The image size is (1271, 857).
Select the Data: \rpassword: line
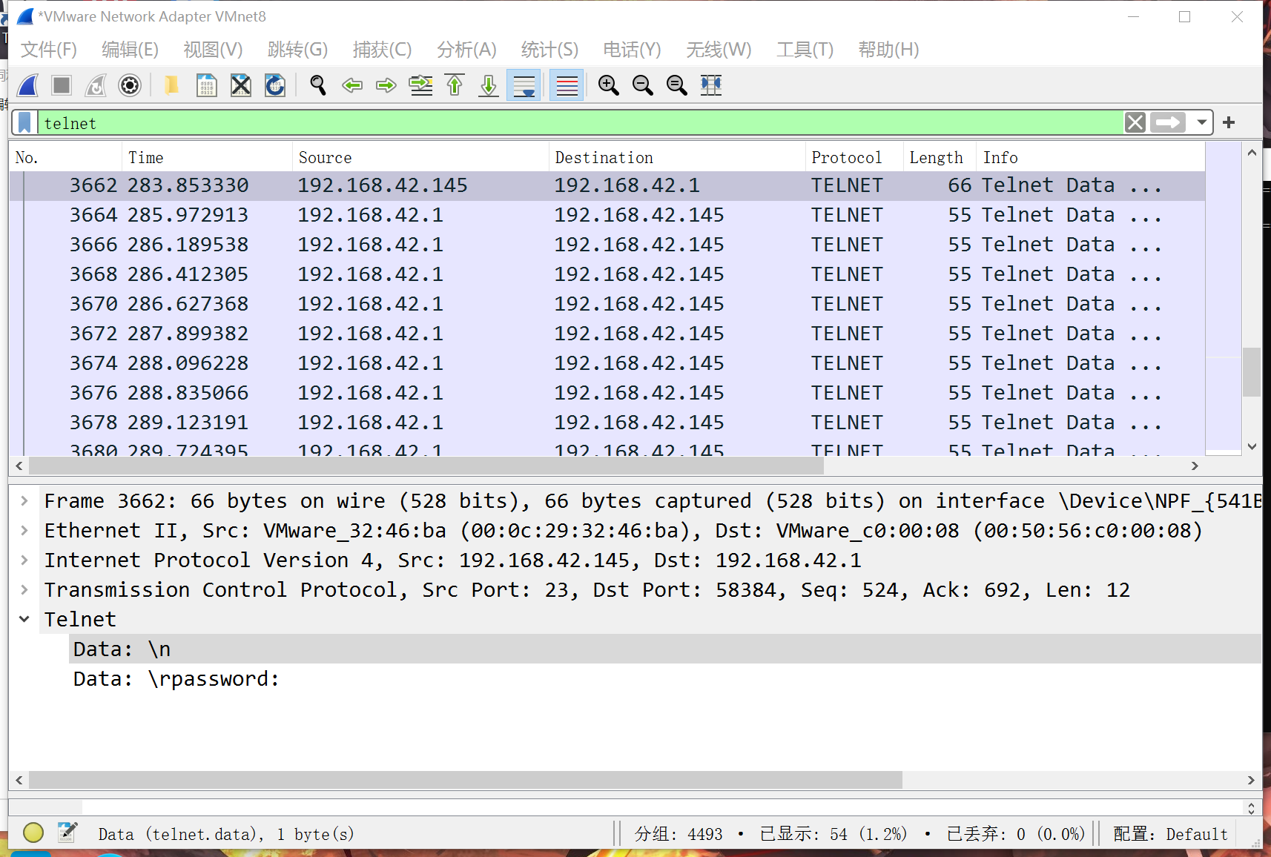(x=176, y=679)
